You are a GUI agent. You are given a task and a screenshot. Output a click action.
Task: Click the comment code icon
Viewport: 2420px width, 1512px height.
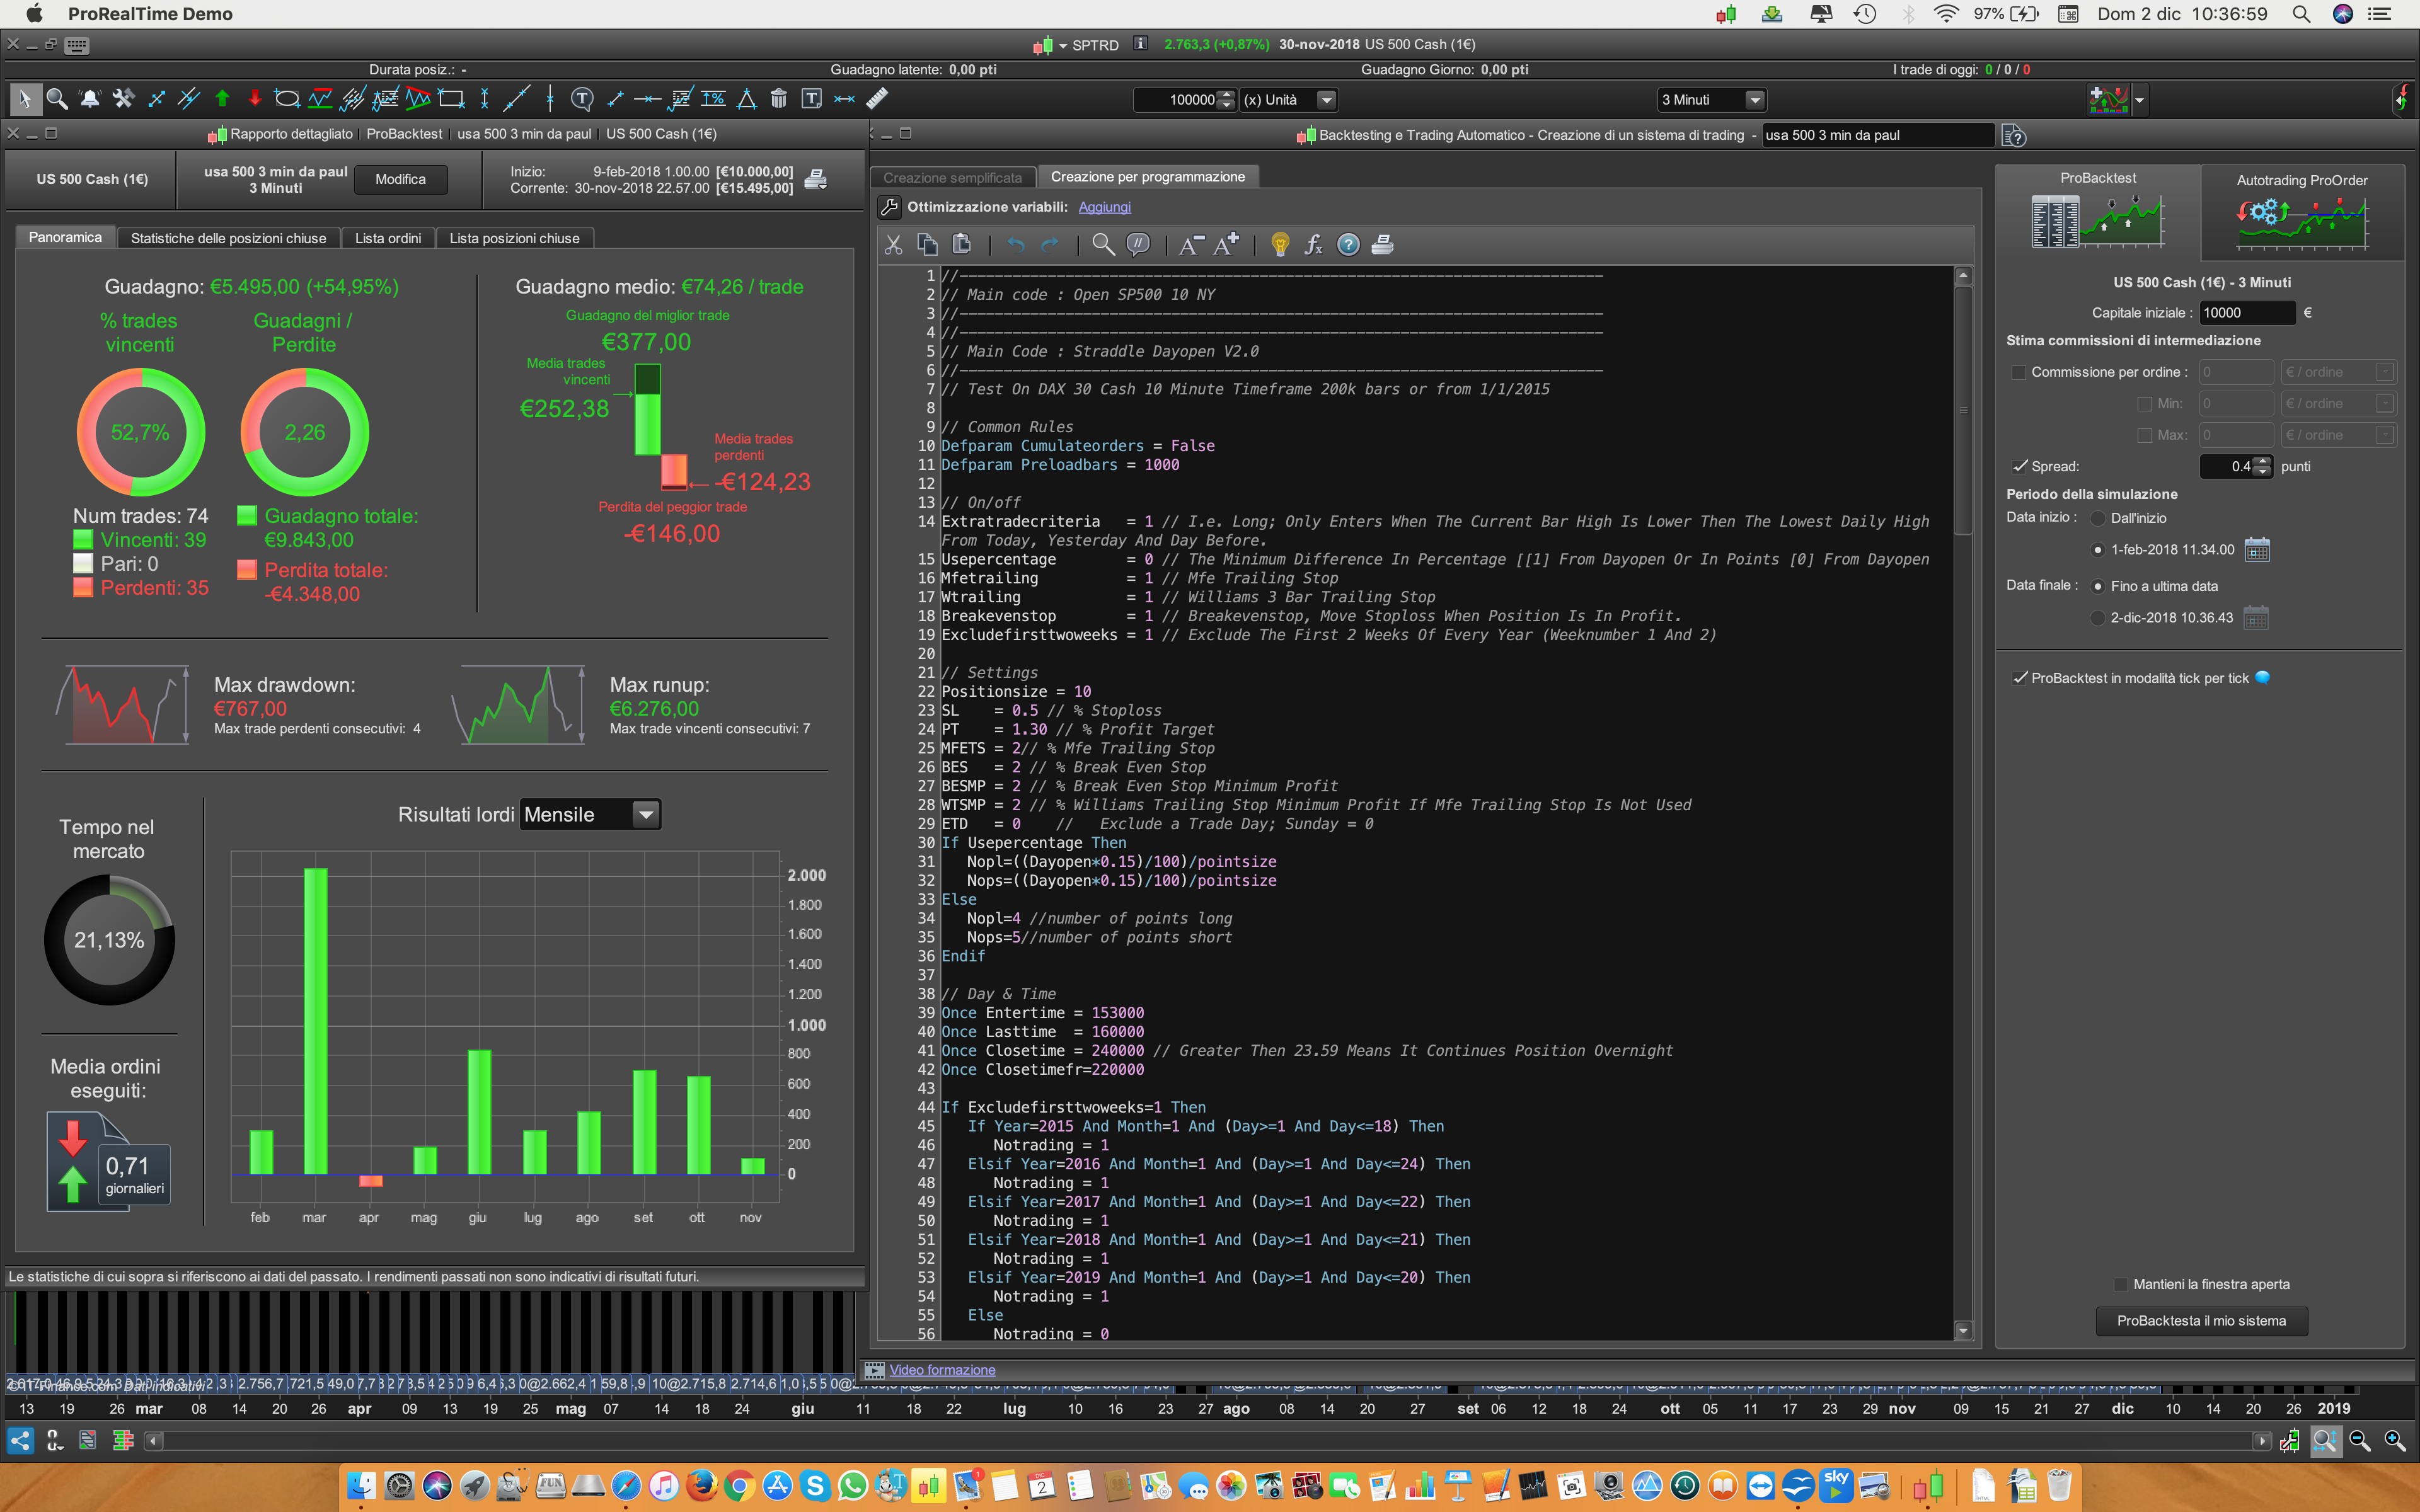[1137, 245]
